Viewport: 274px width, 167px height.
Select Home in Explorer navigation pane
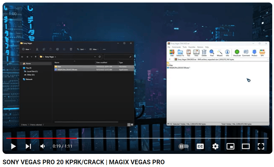point(36,64)
